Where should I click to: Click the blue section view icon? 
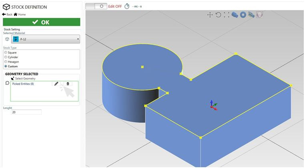click(x=251, y=15)
